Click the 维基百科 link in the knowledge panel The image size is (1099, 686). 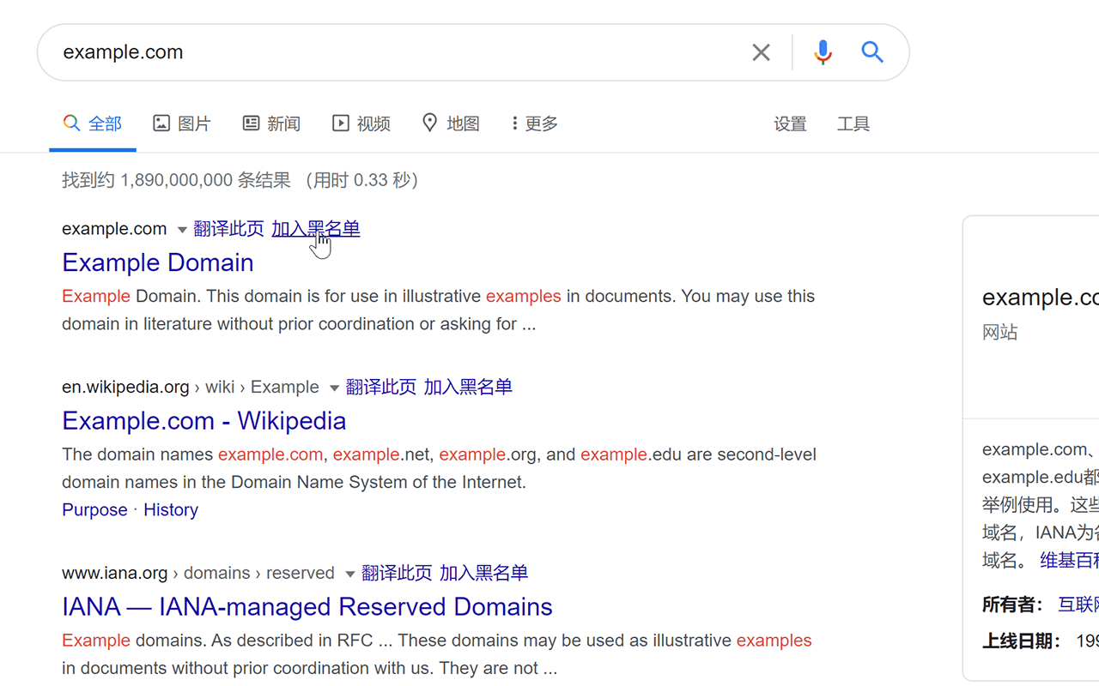tap(1070, 560)
